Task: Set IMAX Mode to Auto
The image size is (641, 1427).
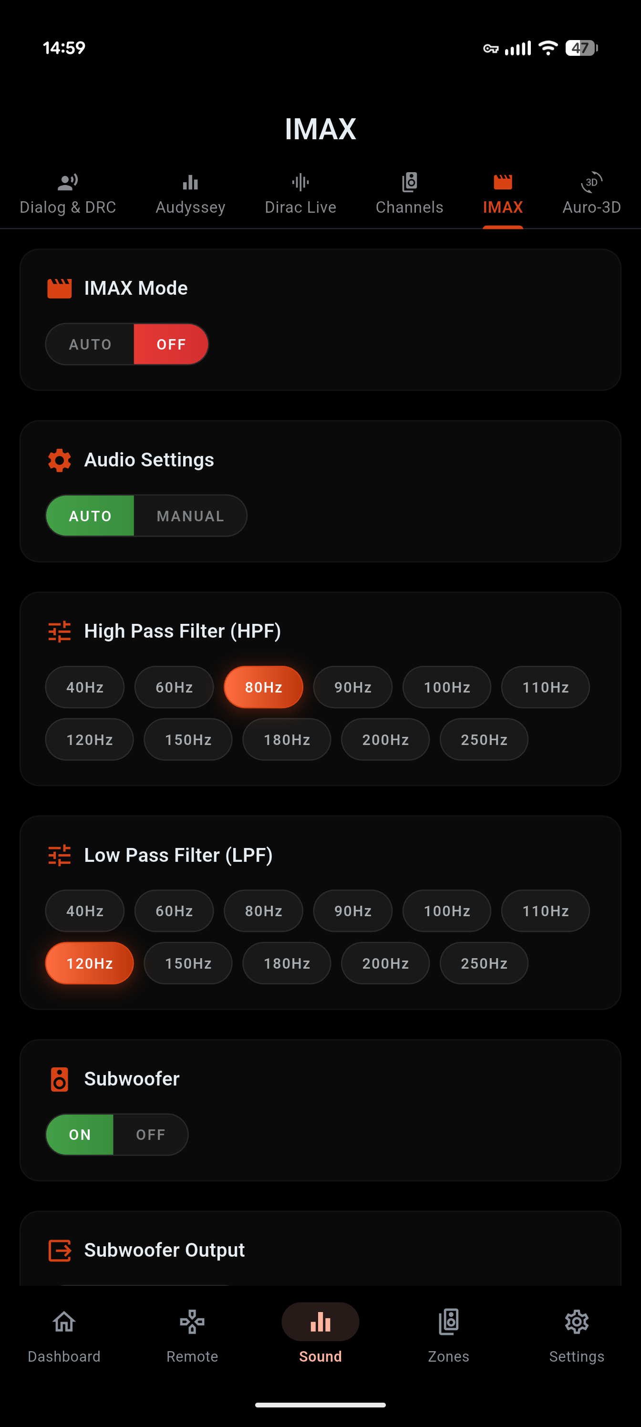Action: (90, 344)
